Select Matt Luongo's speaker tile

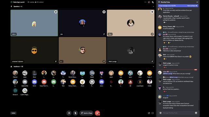(x=131, y=50)
